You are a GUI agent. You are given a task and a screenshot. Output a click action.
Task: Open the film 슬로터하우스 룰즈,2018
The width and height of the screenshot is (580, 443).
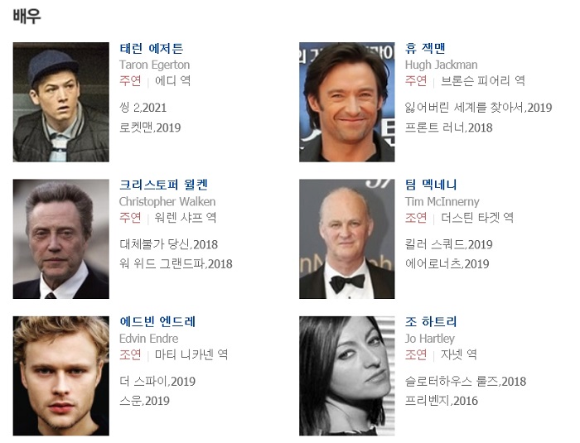tap(466, 381)
